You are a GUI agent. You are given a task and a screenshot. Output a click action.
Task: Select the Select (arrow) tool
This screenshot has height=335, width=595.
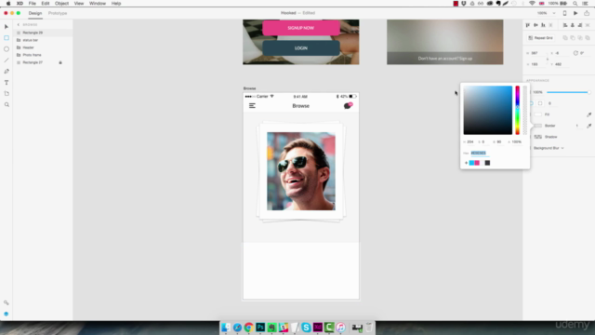click(7, 27)
